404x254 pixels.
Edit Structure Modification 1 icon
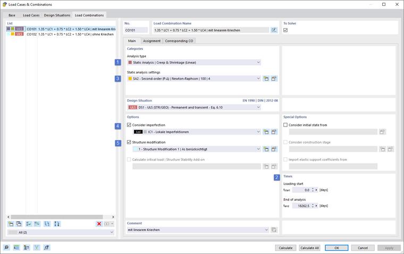(274, 149)
